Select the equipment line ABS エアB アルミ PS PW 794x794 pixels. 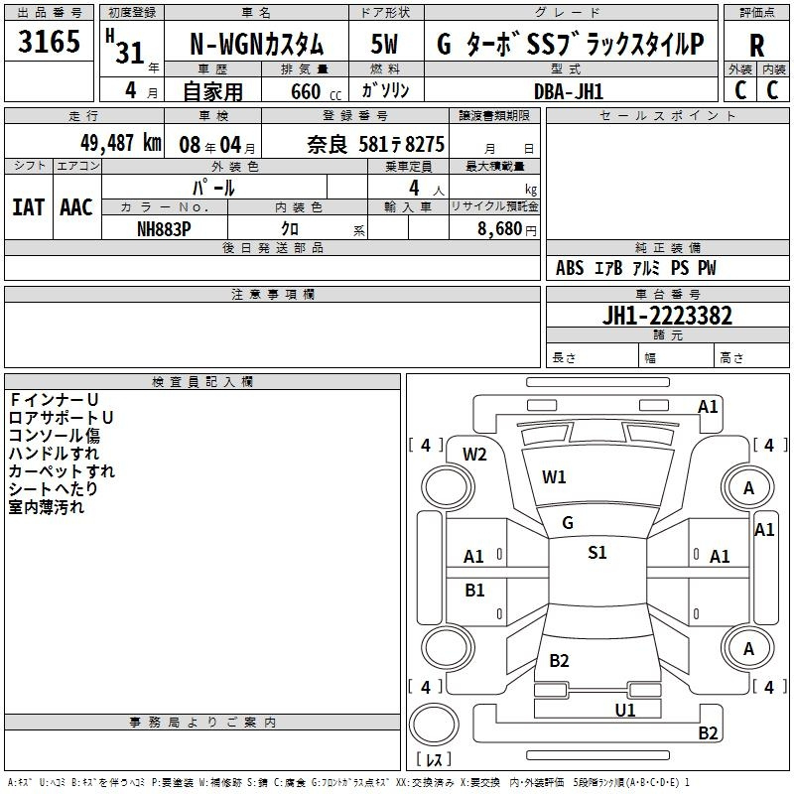pos(635,268)
